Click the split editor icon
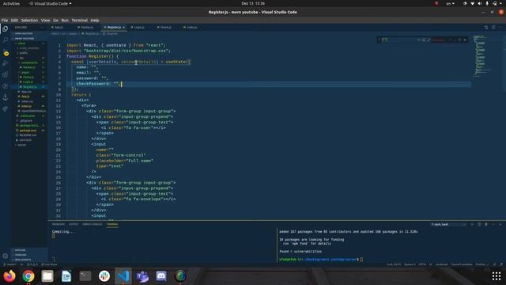Screen dimensions: 506x285 pos(493,28)
